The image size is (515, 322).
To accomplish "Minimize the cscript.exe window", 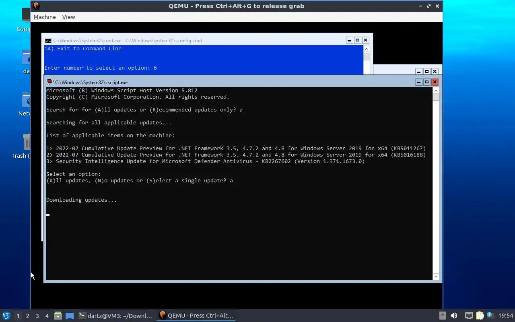I will coord(418,82).
